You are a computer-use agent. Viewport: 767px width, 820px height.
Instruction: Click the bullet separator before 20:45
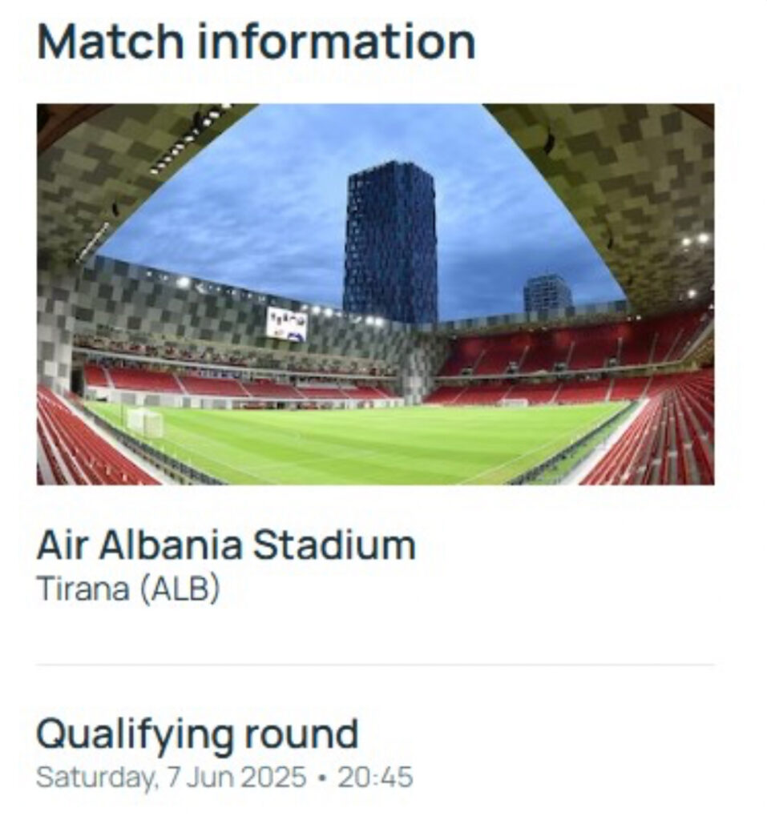click(x=322, y=778)
